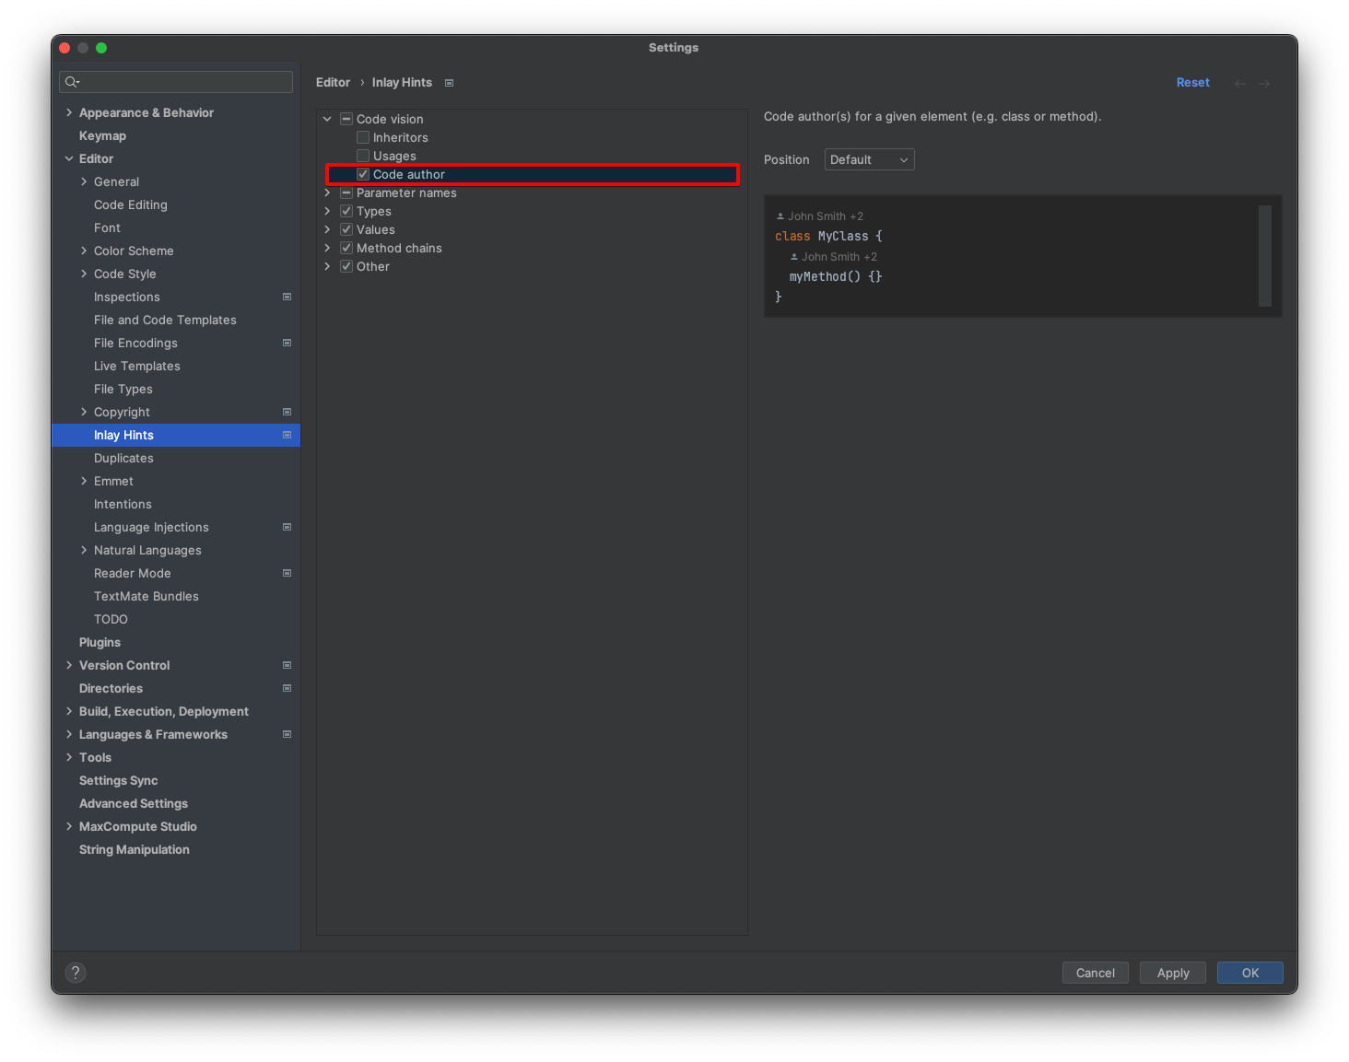This screenshot has height=1062, width=1349.
Task: Click the project icon next to Reader Mode
Action: coord(287,573)
